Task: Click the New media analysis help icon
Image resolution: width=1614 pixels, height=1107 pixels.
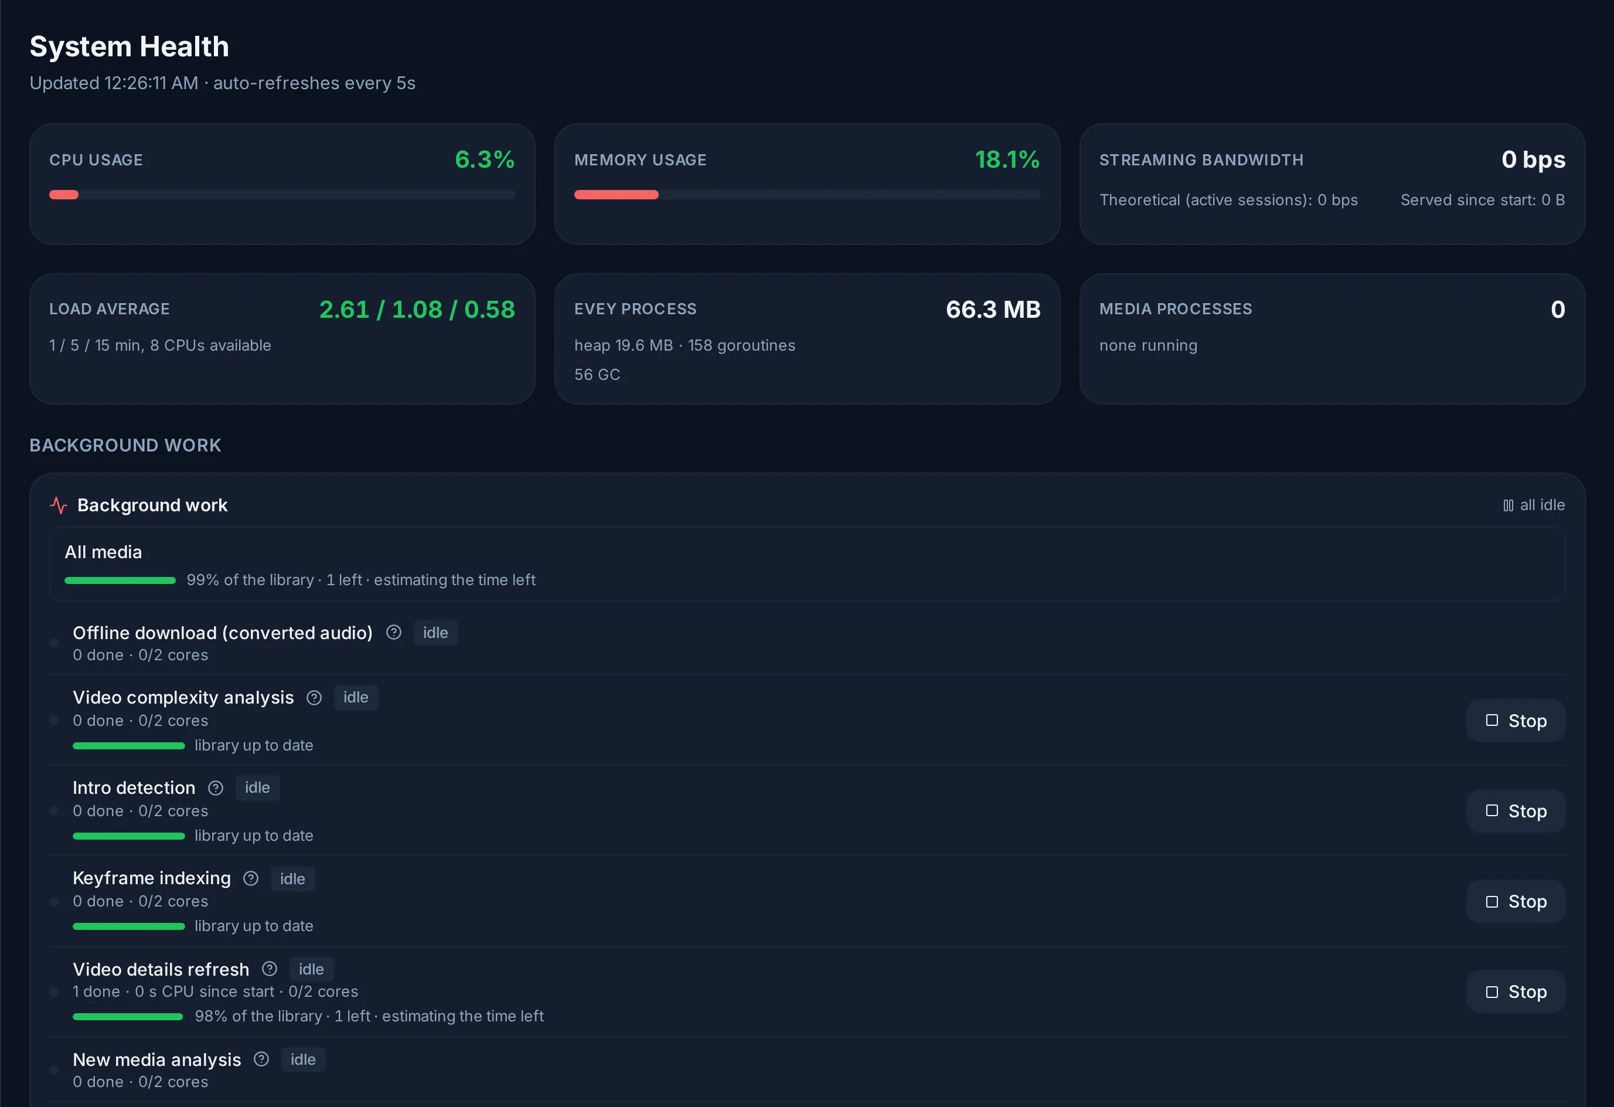Action: [261, 1059]
